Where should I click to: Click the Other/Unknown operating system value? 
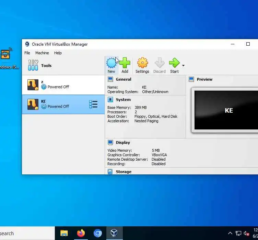pyautogui.click(x=155, y=92)
